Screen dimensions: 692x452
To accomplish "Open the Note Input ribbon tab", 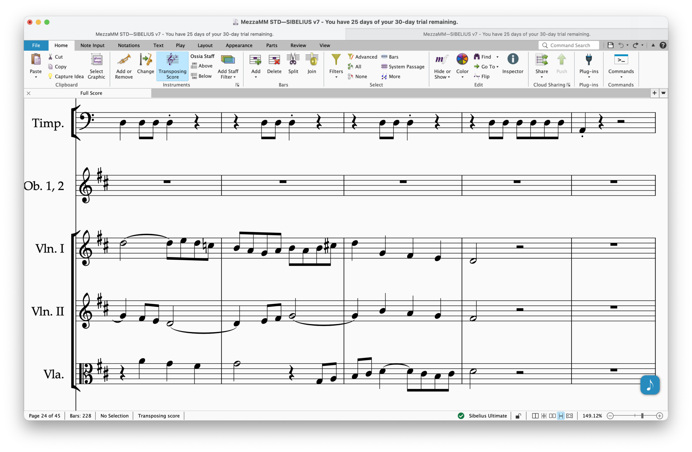I will [92, 45].
